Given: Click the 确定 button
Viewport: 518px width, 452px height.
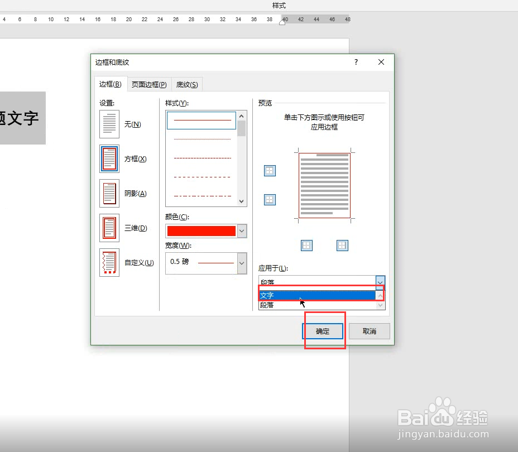Looking at the screenshot, I should [323, 331].
